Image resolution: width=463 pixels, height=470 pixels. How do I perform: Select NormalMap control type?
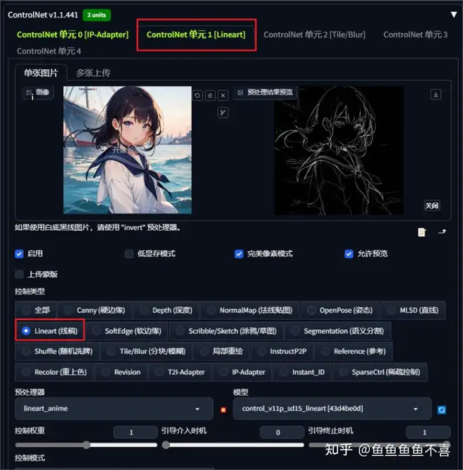(x=250, y=311)
